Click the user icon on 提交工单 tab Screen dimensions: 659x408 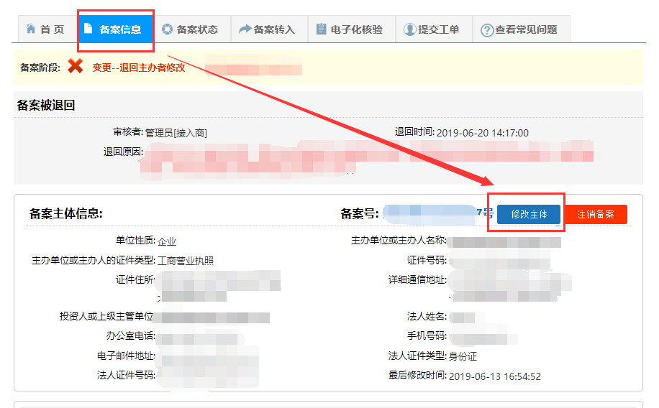tap(410, 29)
